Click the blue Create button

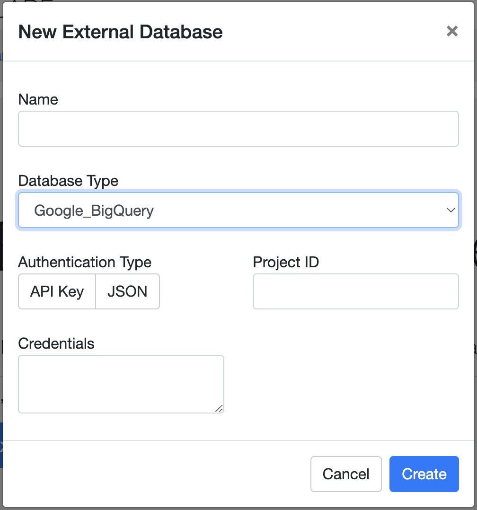pos(424,474)
